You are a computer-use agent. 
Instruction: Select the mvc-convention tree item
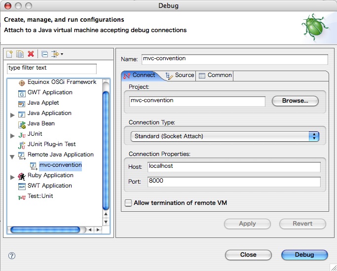60,165
